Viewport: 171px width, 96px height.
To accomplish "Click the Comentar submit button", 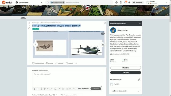I will (96, 89).
